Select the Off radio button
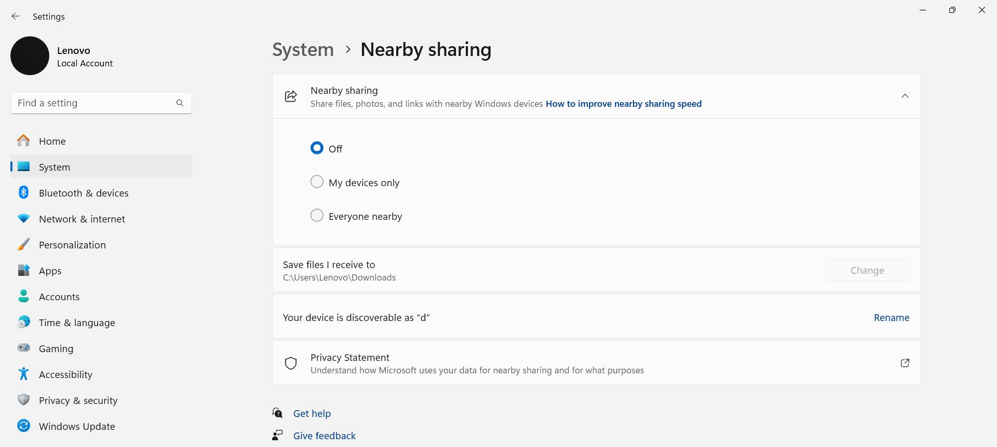The image size is (997, 447). point(317,148)
